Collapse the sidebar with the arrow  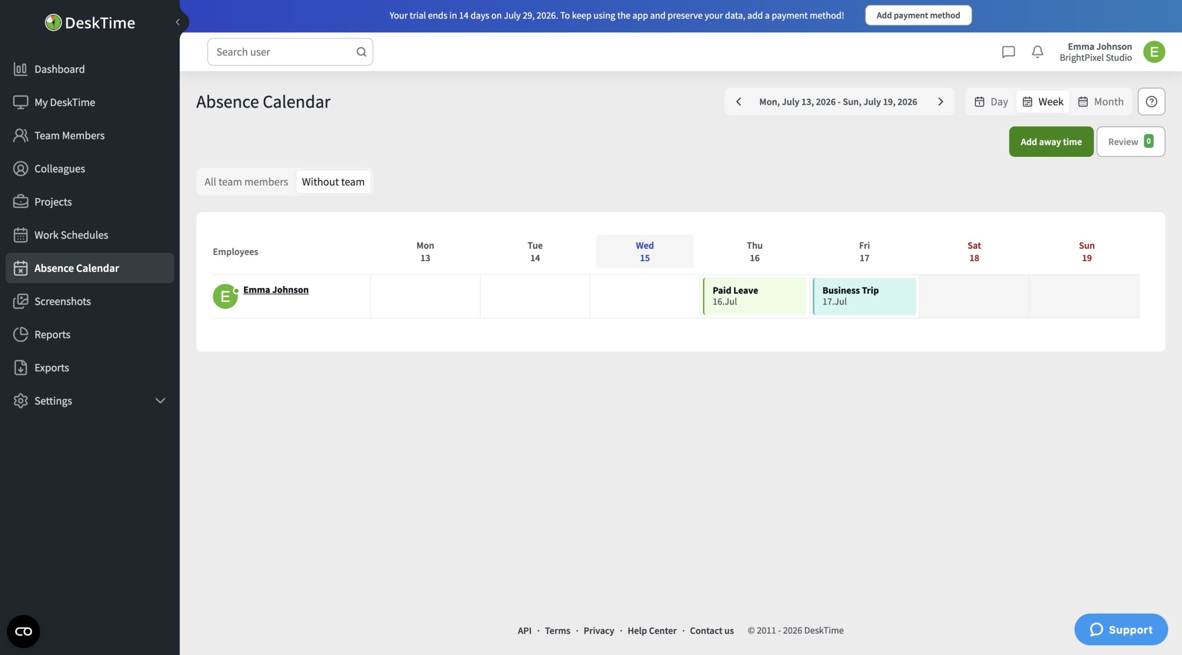178,22
